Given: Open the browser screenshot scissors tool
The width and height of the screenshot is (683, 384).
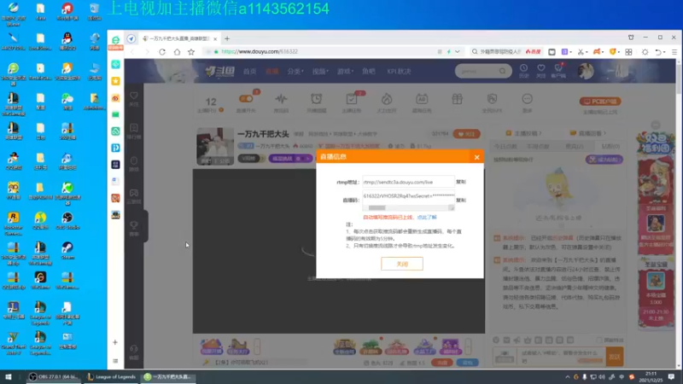Looking at the screenshot, I should tap(581, 52).
